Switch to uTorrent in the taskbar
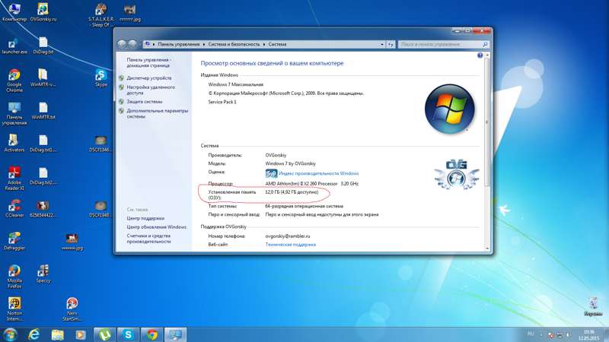The width and height of the screenshot is (609, 342). 105,334
